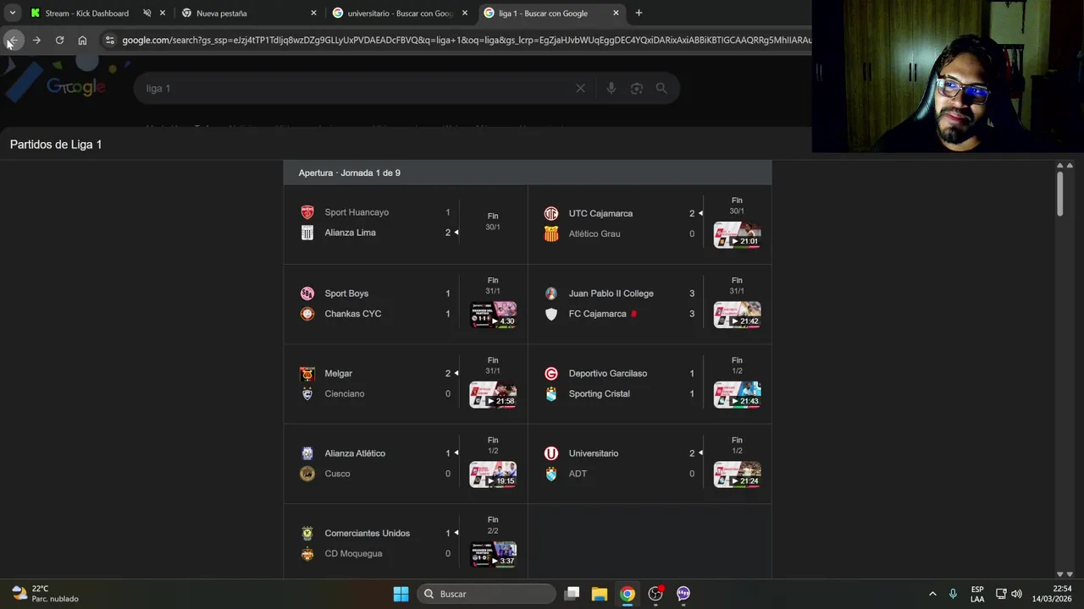The image size is (1084, 609).
Task: Play Garcilaso vs Sporting Cristal highlights
Action: click(737, 395)
